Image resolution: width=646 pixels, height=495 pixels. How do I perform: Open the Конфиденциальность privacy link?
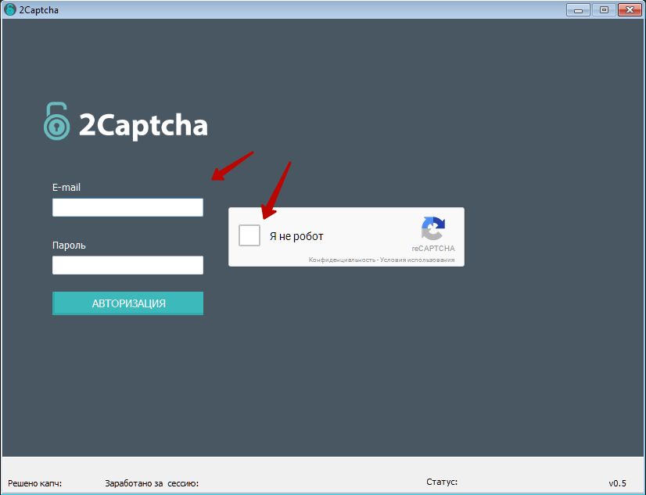(x=342, y=260)
